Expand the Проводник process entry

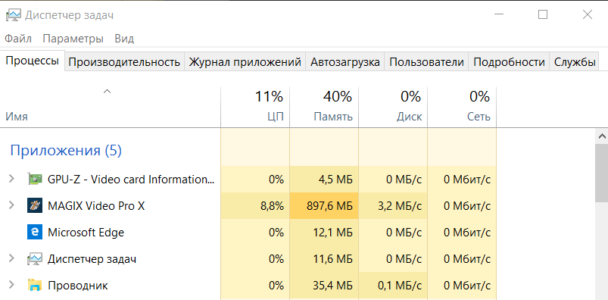(x=11, y=285)
